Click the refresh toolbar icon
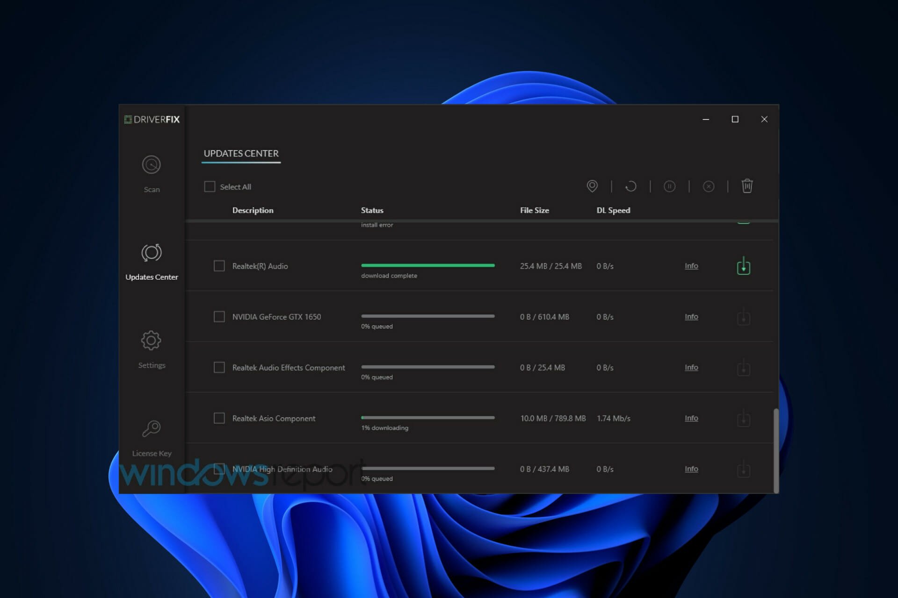 631,186
